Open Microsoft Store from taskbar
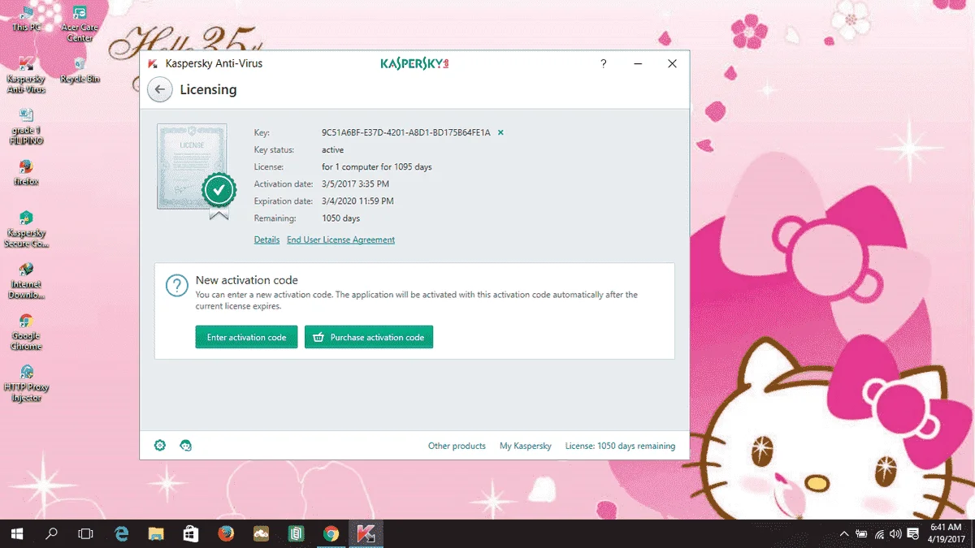The image size is (975, 548). 192,534
